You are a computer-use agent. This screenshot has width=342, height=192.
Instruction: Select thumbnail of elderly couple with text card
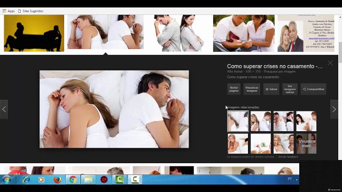click(x=306, y=33)
